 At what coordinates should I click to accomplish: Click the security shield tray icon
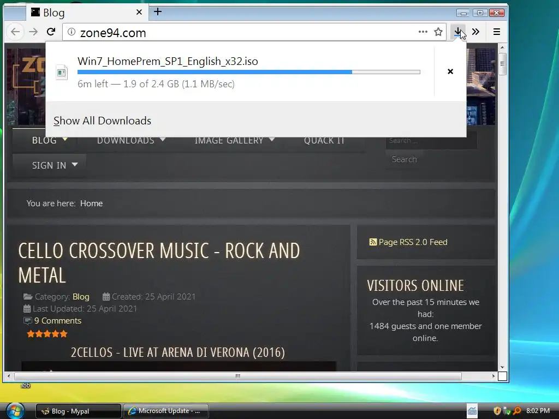tap(497, 411)
